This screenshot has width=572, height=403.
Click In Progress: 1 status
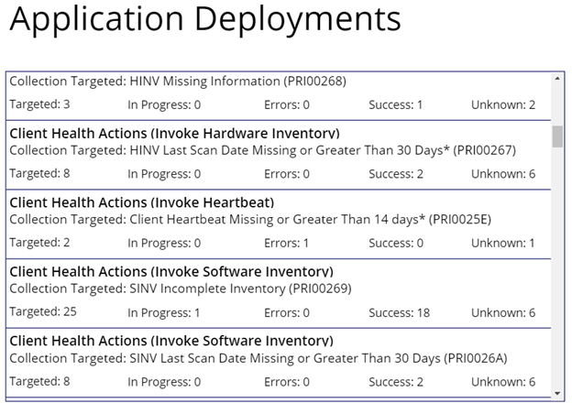click(164, 313)
